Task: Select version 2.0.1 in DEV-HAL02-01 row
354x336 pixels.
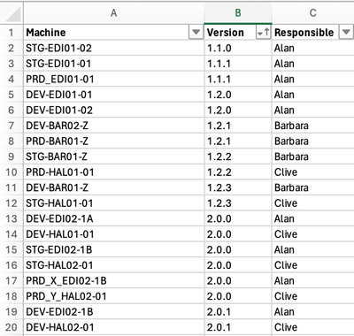Action: pyautogui.click(x=238, y=327)
